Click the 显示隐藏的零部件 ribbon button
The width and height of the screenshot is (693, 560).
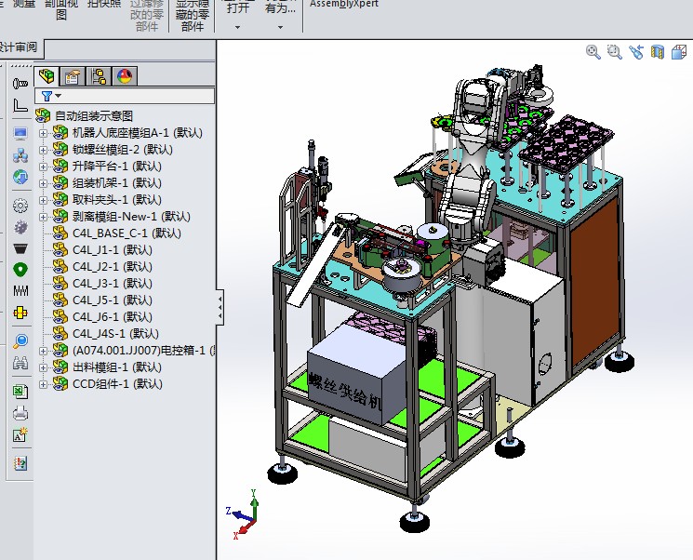tap(193, 15)
